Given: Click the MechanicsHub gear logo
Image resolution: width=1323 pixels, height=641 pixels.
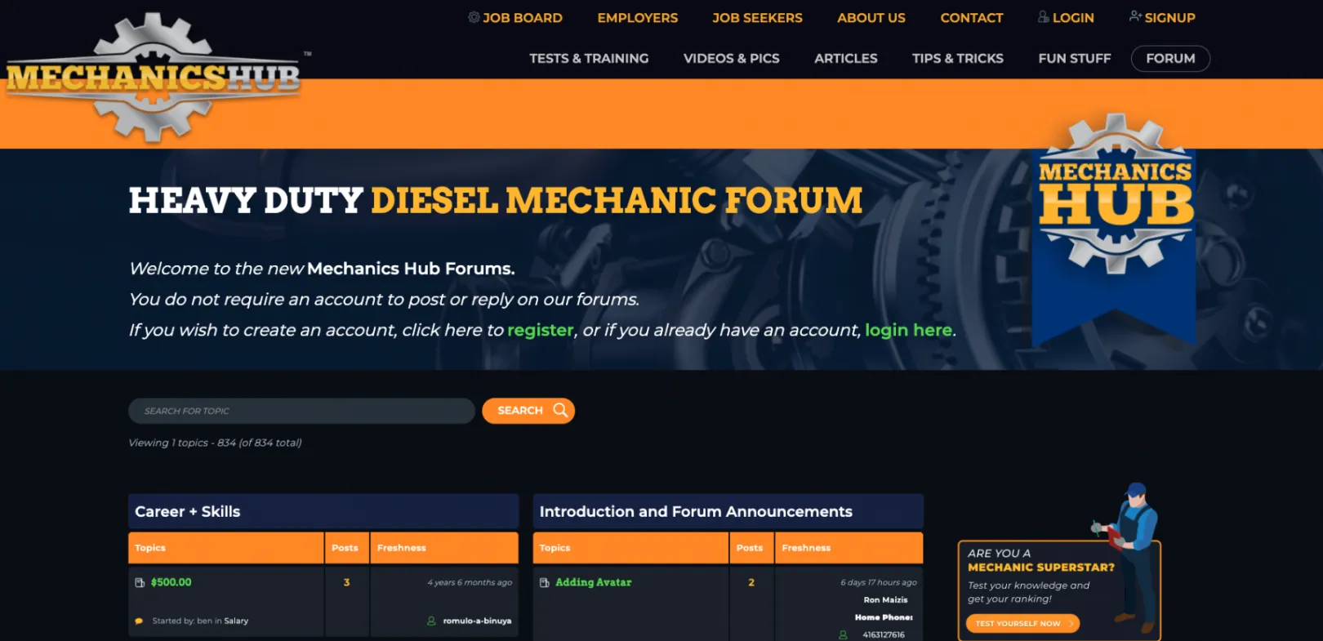Looking at the screenshot, I should (154, 78).
